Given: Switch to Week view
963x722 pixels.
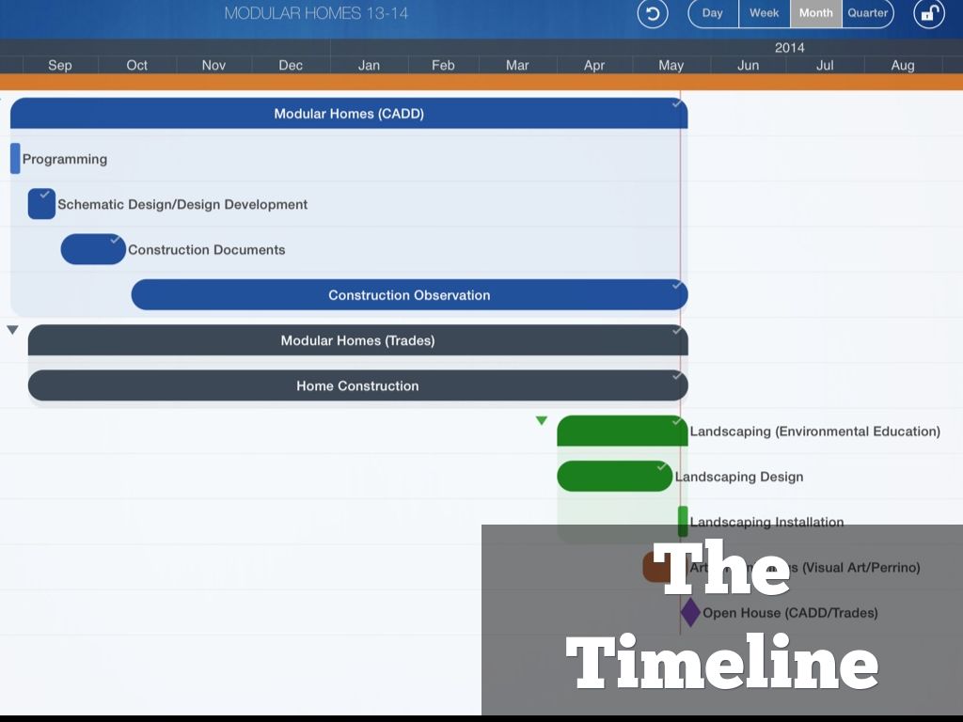Looking at the screenshot, I should (764, 13).
